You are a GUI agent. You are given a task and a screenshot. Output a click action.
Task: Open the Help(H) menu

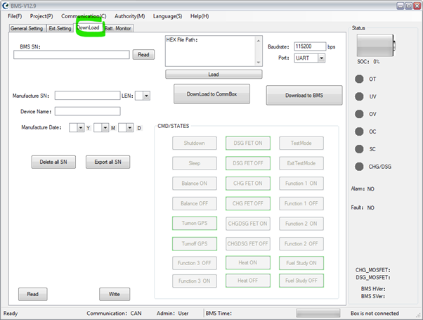coord(200,16)
